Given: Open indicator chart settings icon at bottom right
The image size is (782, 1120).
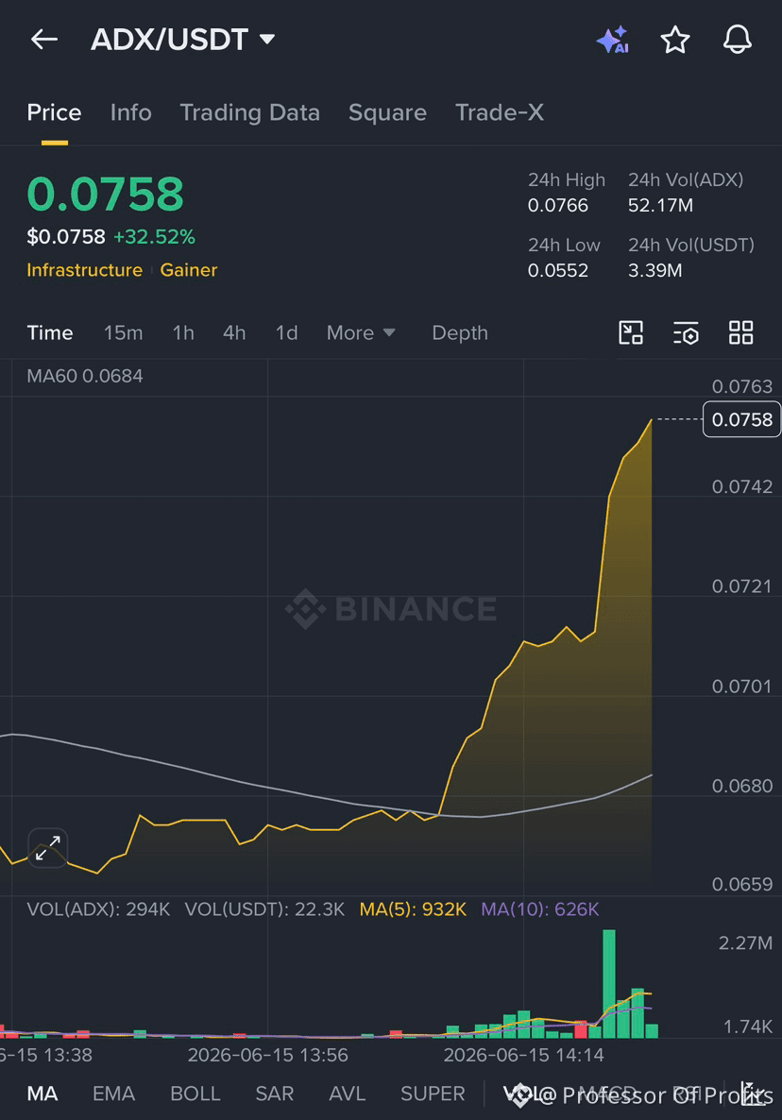Looking at the screenshot, I should tap(751, 1094).
